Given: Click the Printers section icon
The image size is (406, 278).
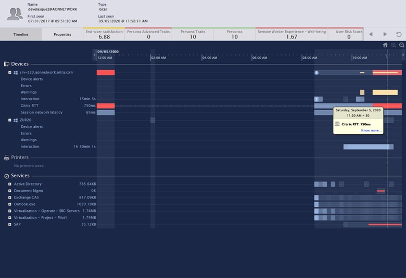Looking at the screenshot, I should click(x=7, y=157).
